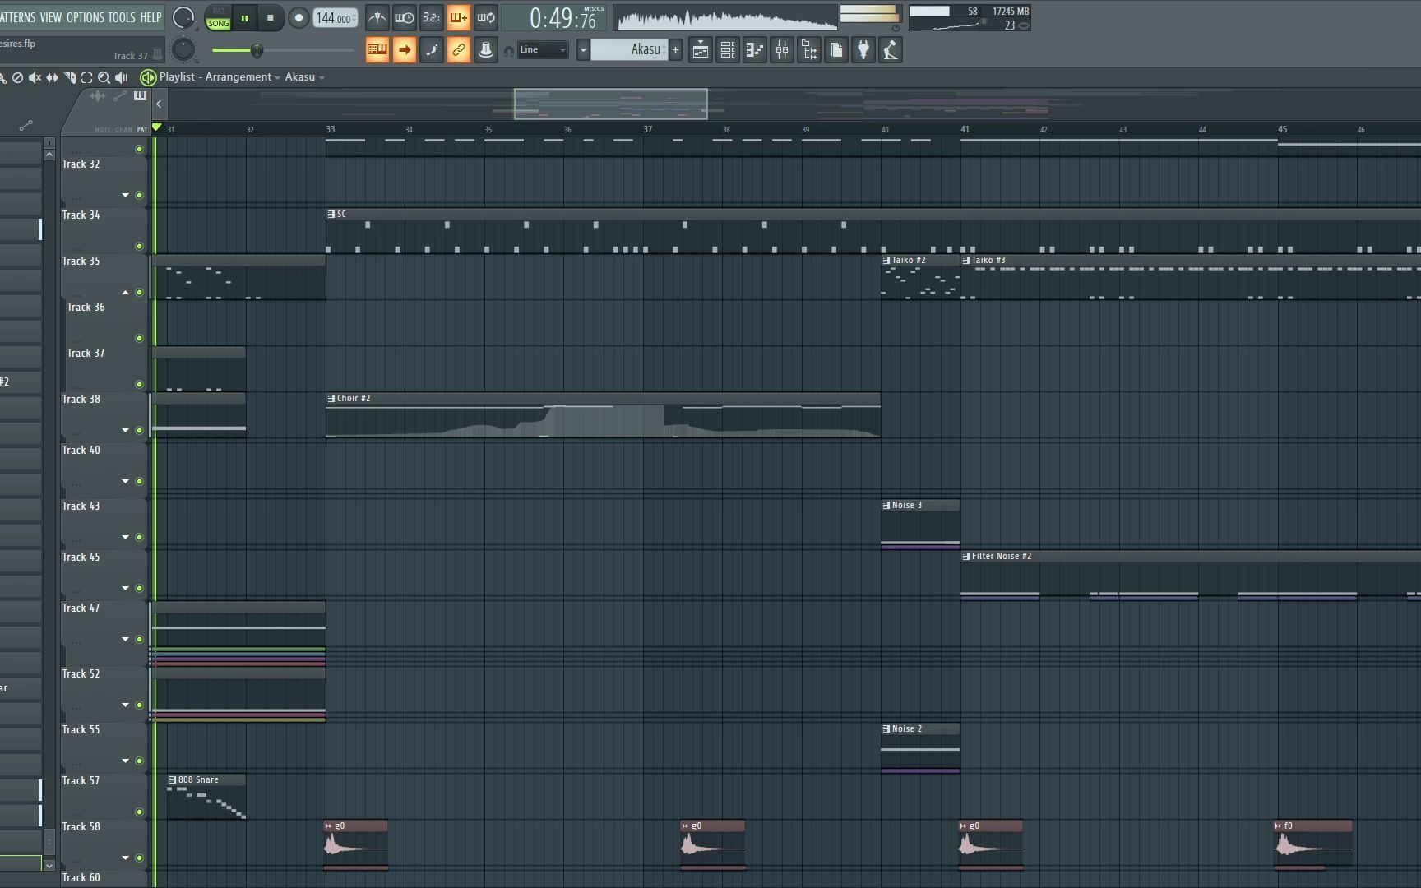Mute Track 47 with its green dot
This screenshot has width=1421, height=888.
pos(139,639)
